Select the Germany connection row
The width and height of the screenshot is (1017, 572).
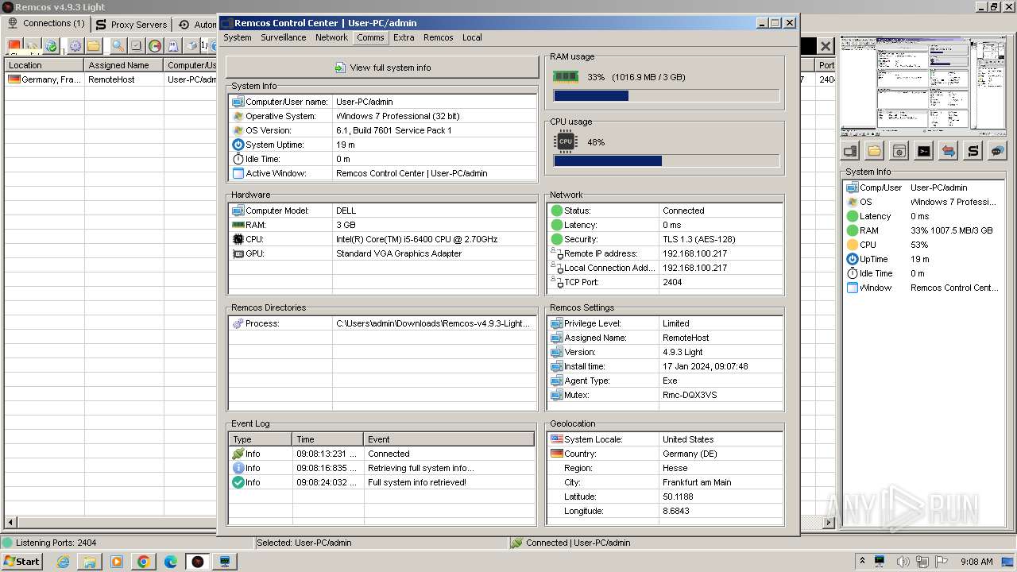(111, 79)
